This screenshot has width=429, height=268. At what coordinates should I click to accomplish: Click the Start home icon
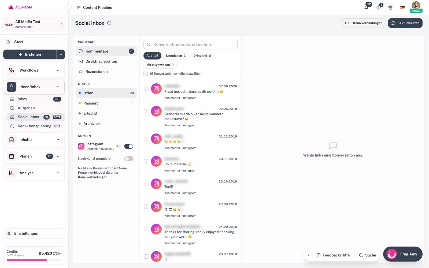point(8,42)
